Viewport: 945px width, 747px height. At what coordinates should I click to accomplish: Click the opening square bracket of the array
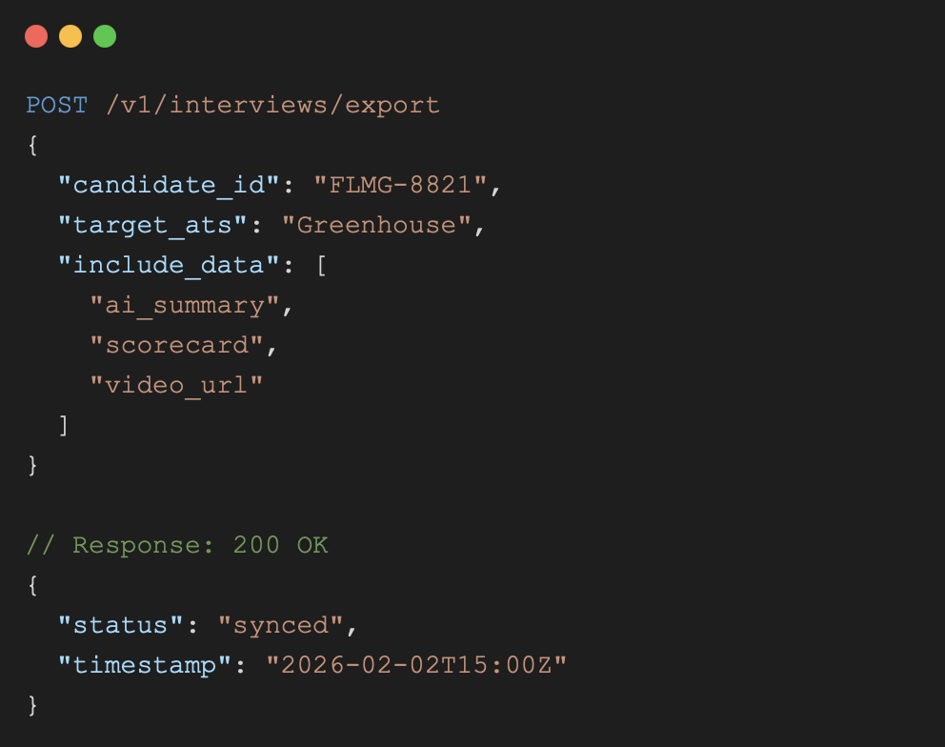coord(321,265)
